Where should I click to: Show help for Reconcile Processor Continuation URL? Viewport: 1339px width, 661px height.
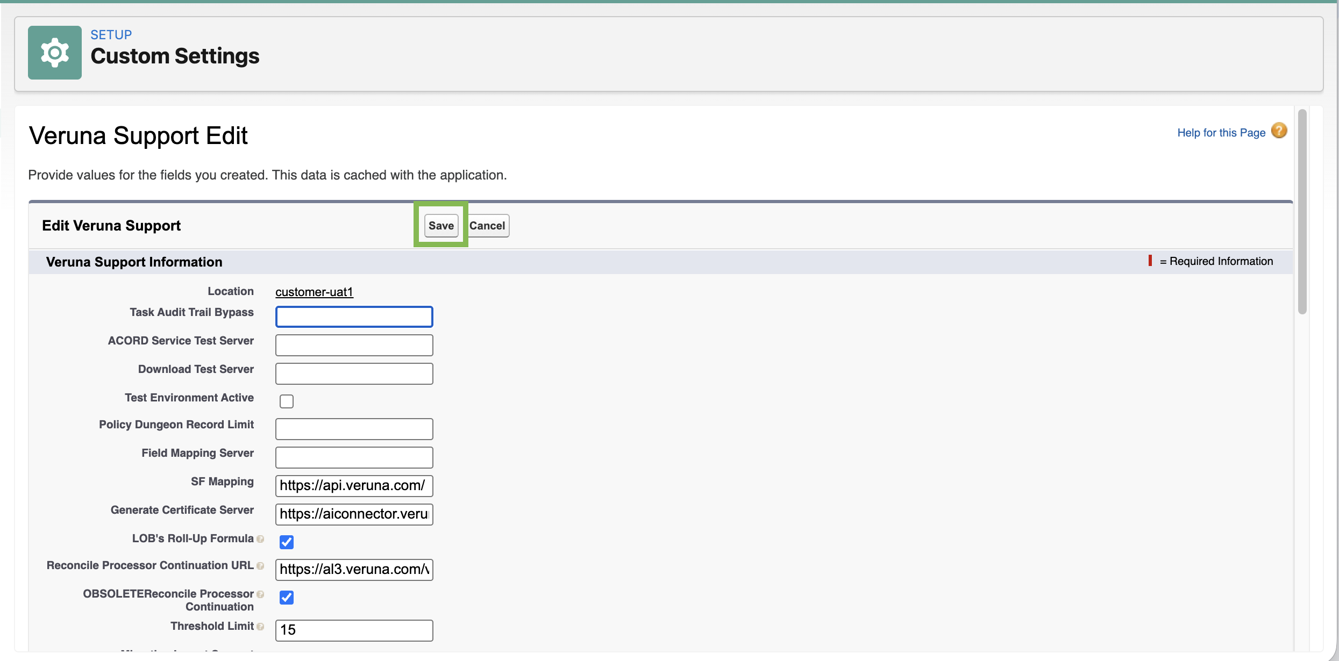click(260, 566)
